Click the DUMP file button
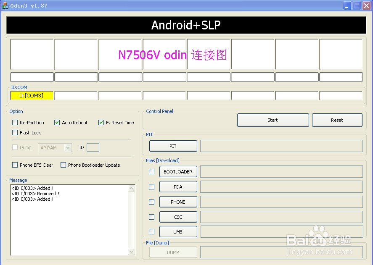Image resolution: width=373 pixels, height=265 pixels. click(x=173, y=252)
